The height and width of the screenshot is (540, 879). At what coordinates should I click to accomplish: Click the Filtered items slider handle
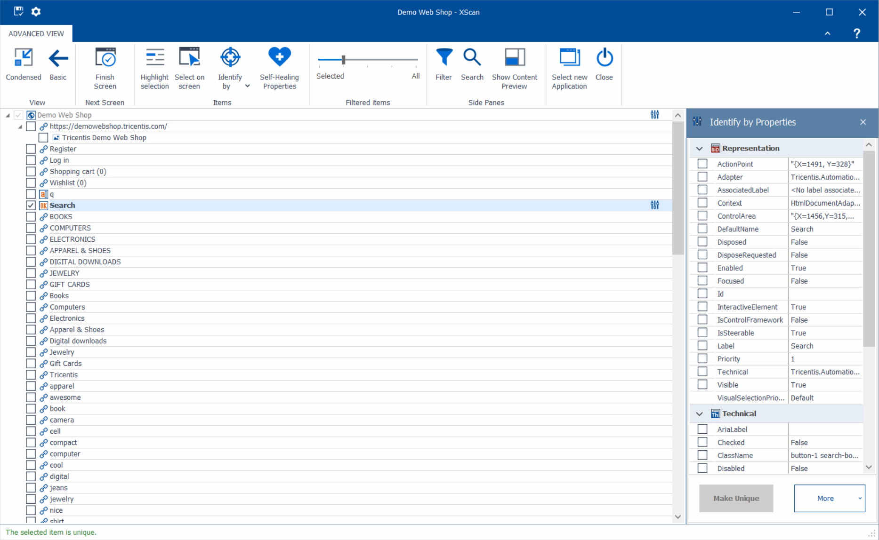344,60
